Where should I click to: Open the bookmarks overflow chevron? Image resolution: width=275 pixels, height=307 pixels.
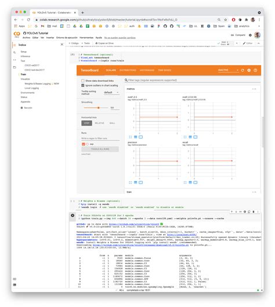click(259, 26)
